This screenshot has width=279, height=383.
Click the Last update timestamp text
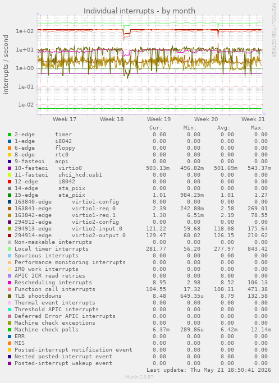point(209,370)
